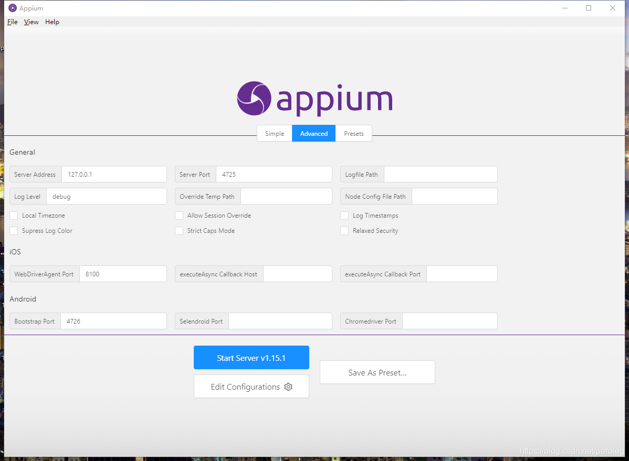
Task: Click the Chromedriver Port label
Action: 371,321
